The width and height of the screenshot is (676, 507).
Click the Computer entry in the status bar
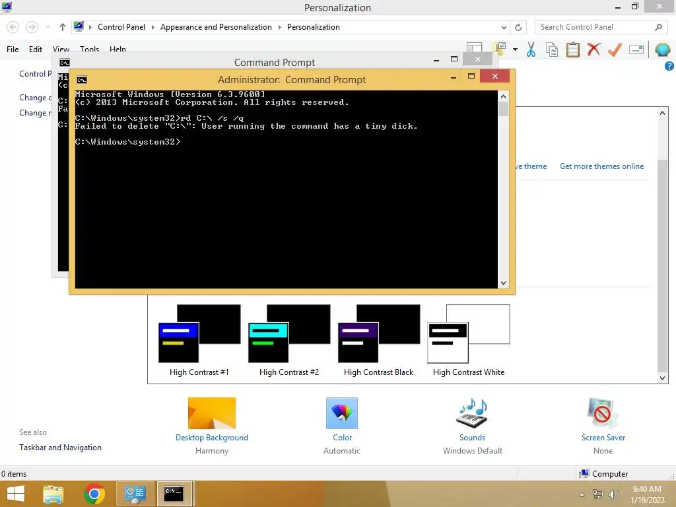click(x=603, y=474)
